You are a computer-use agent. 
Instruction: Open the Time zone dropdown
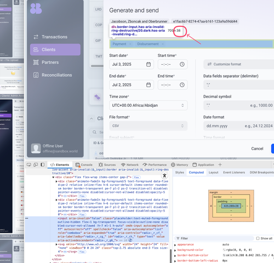149,105
